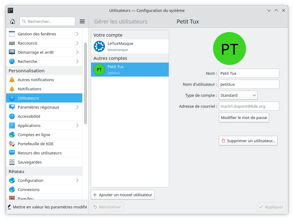Image resolution: width=294 pixels, height=220 pixels.
Task: Click the Appliquer button
Action: pyautogui.click(x=271, y=207)
